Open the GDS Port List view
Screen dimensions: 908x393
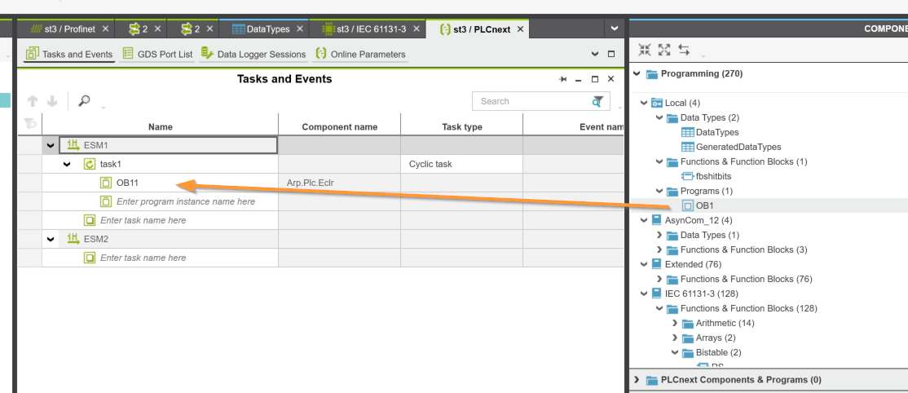157,55
